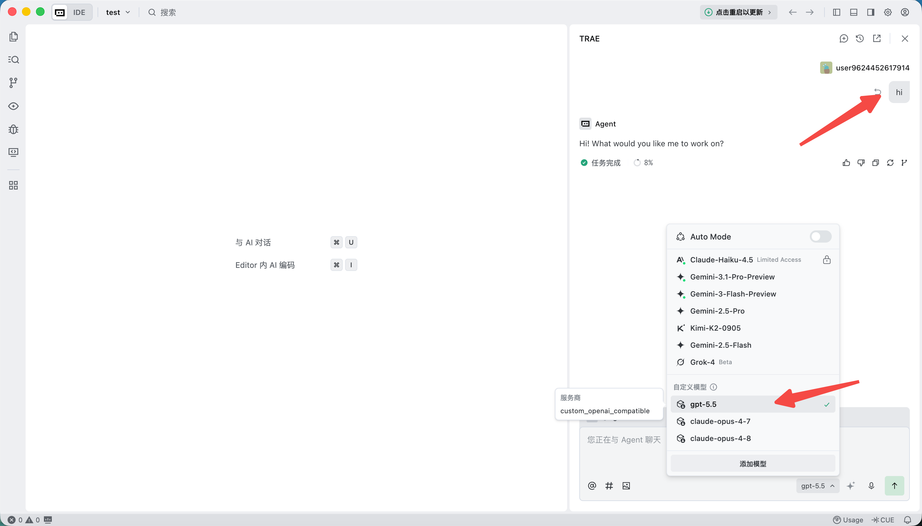Screen dimensions: 922x526
Task: Toggle the left sidebar layout
Action: pyautogui.click(x=837, y=12)
